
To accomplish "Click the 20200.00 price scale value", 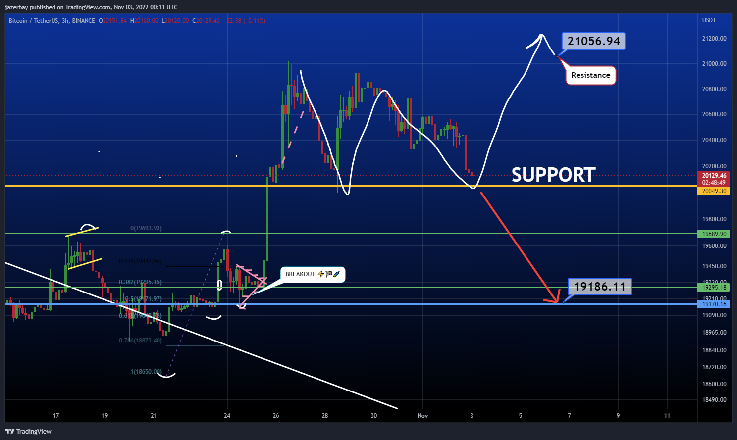I will click(x=714, y=166).
